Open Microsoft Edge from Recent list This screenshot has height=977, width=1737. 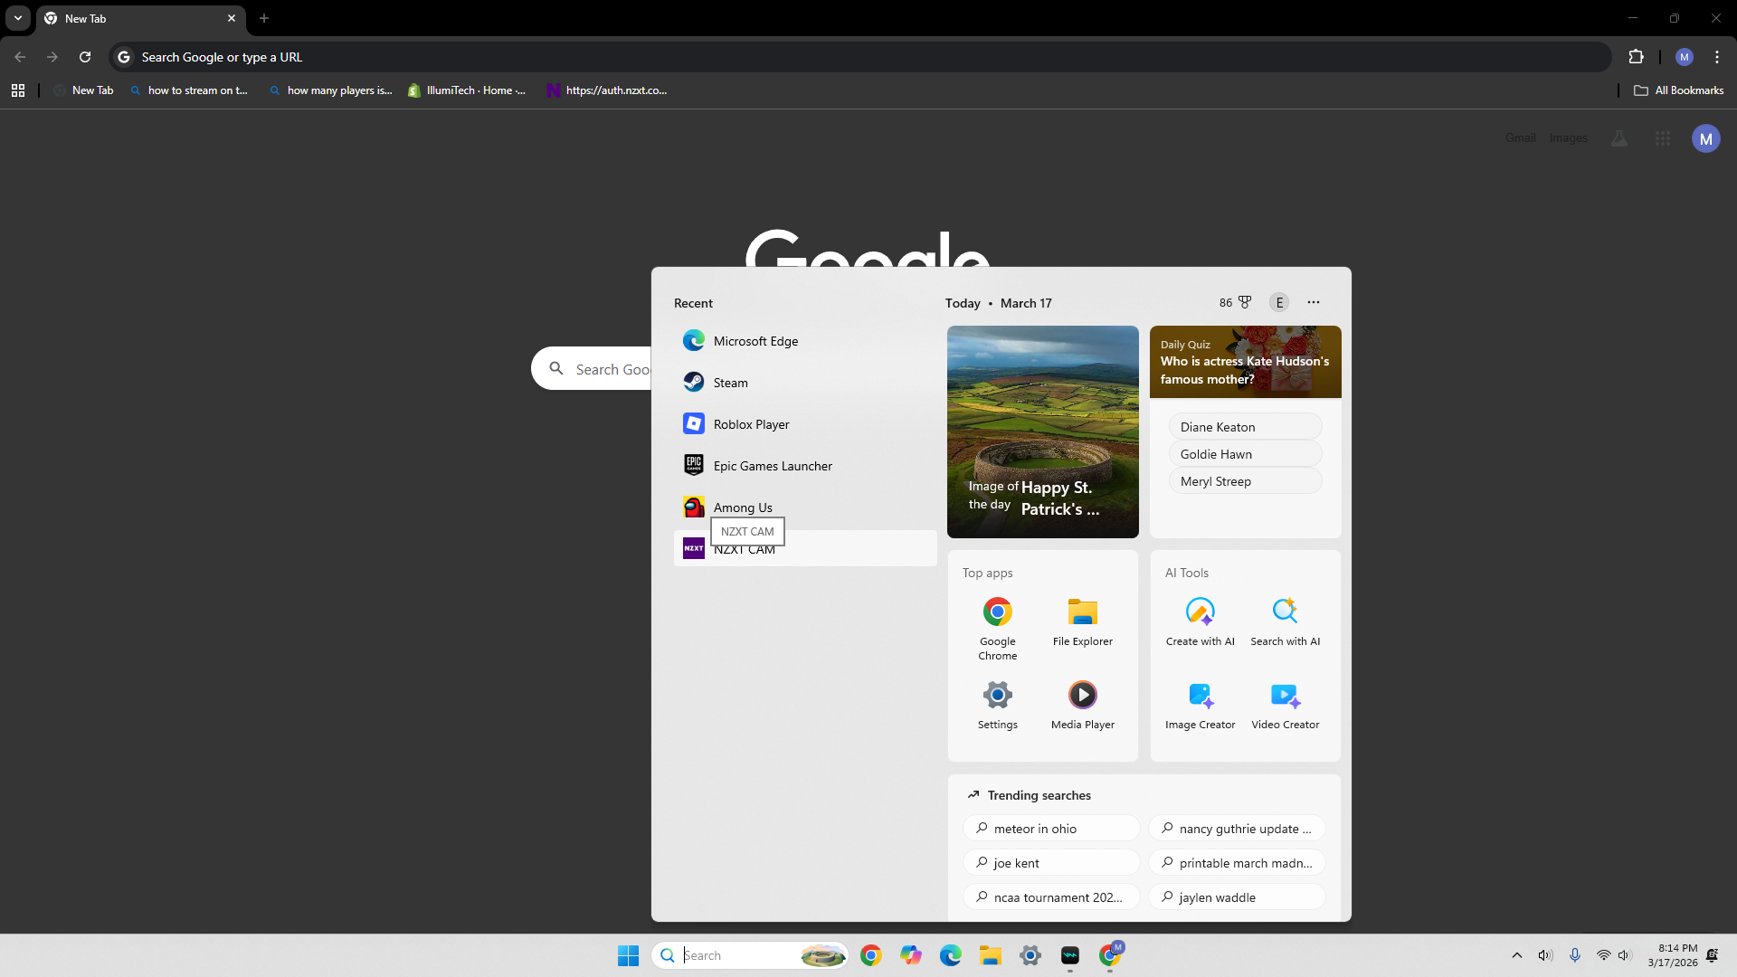tap(805, 341)
